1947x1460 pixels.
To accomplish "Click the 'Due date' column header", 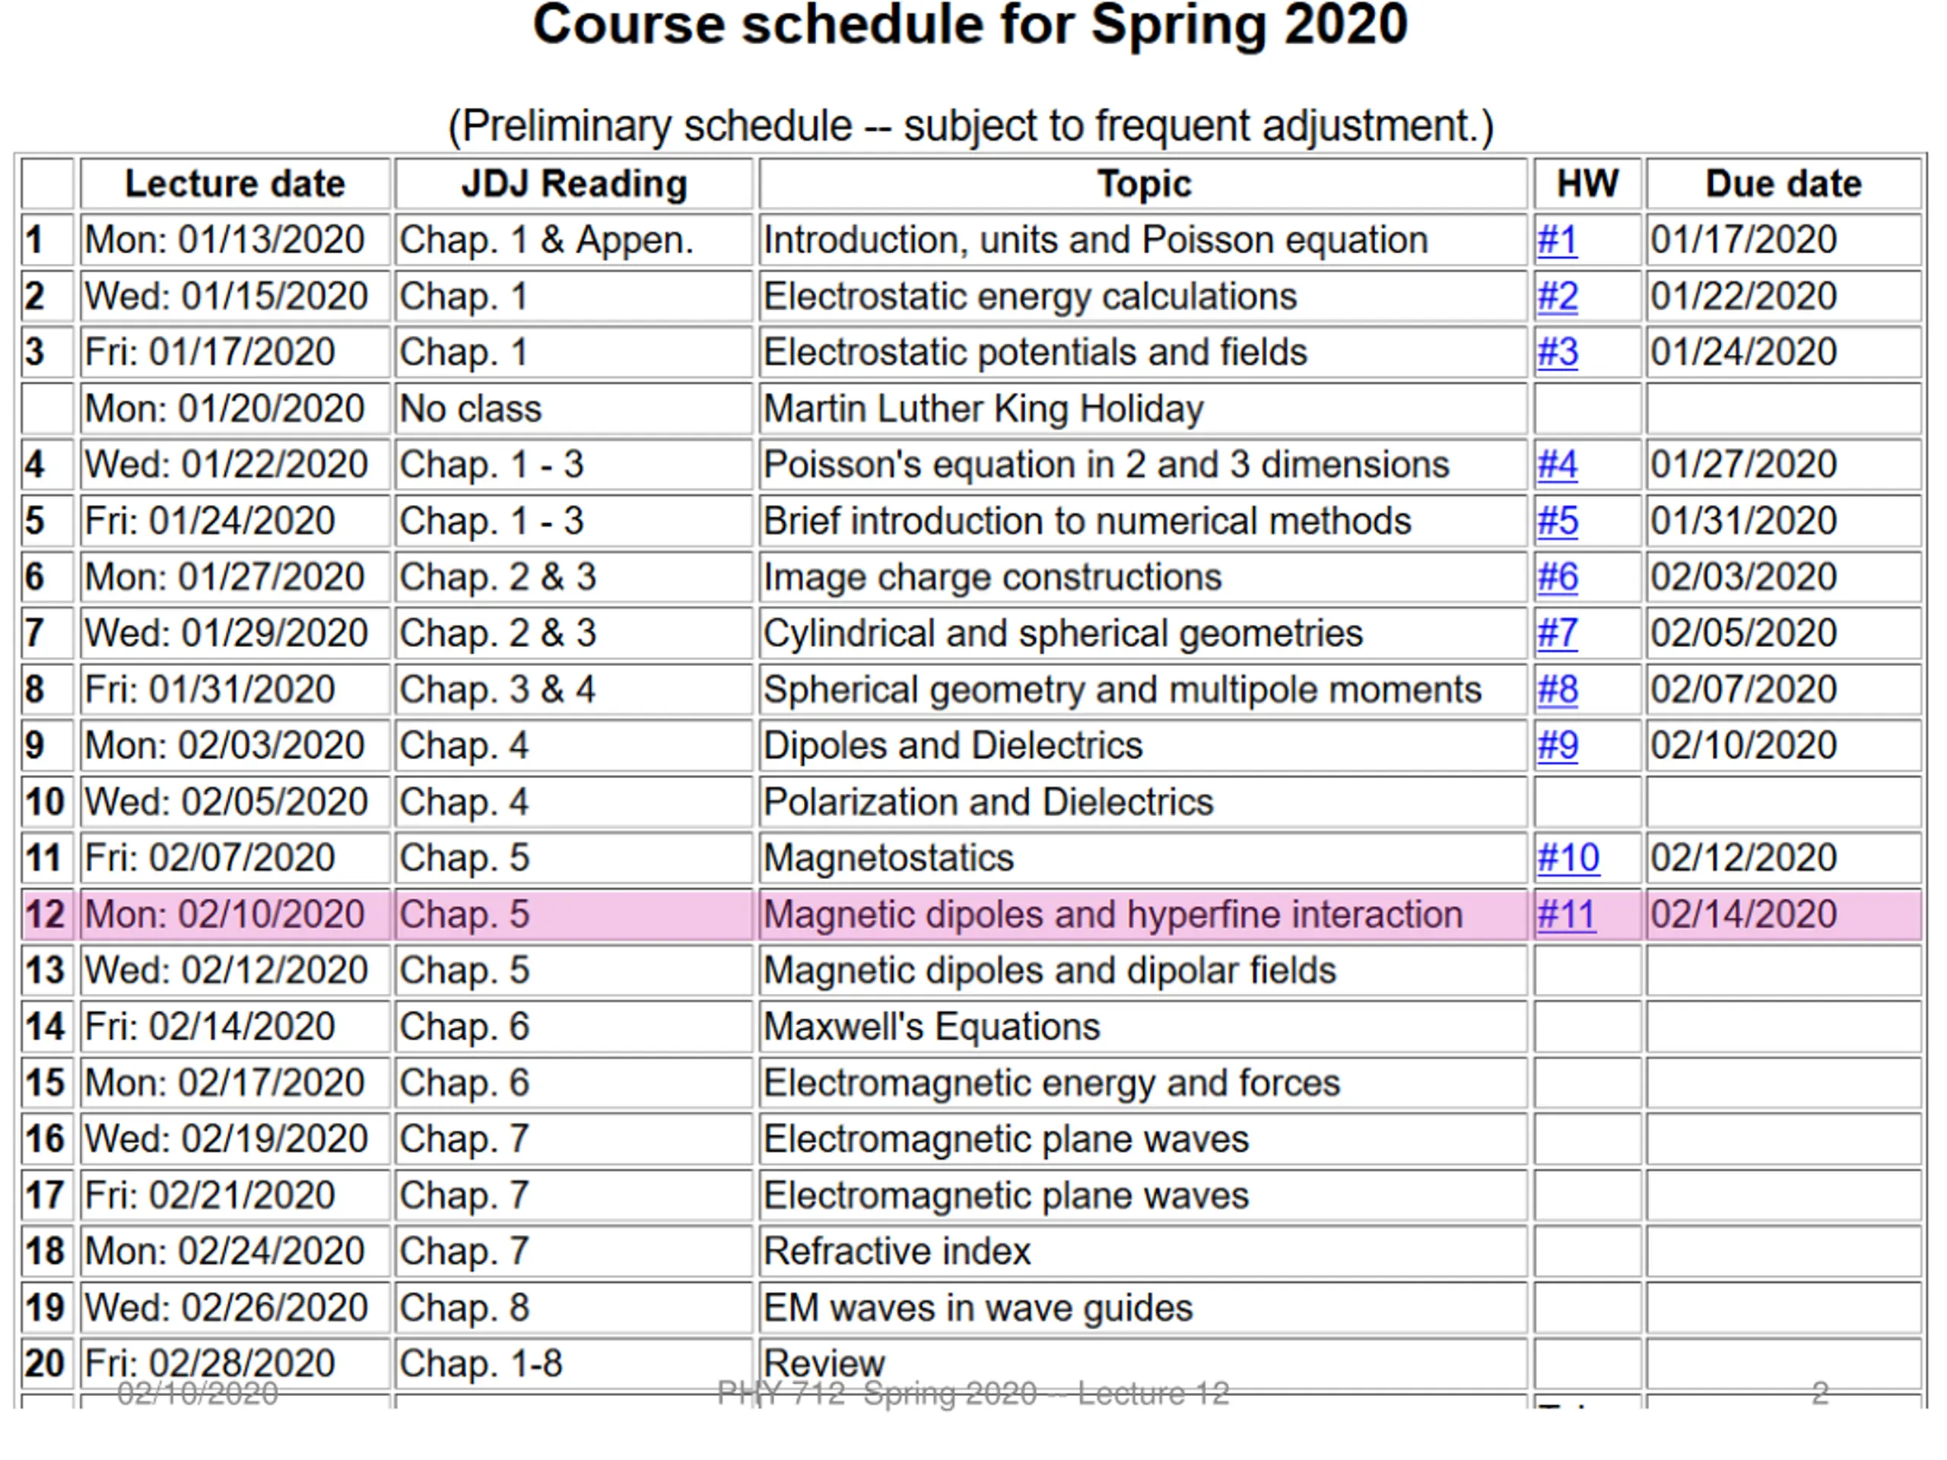I will (1783, 184).
